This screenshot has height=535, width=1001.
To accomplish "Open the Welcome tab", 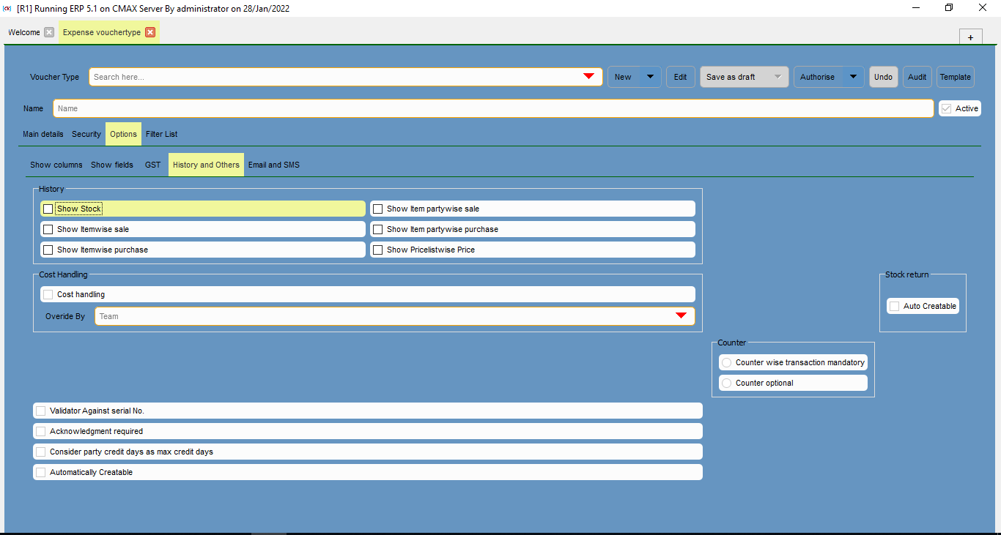I will tap(24, 32).
